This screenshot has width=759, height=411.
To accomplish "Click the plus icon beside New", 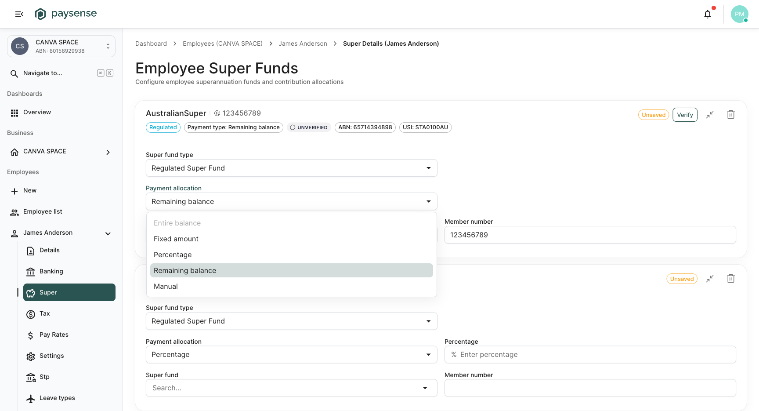I will [14, 191].
